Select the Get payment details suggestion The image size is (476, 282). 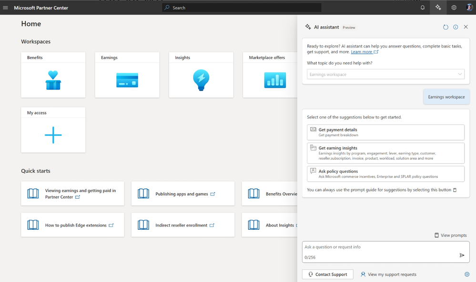(385, 132)
